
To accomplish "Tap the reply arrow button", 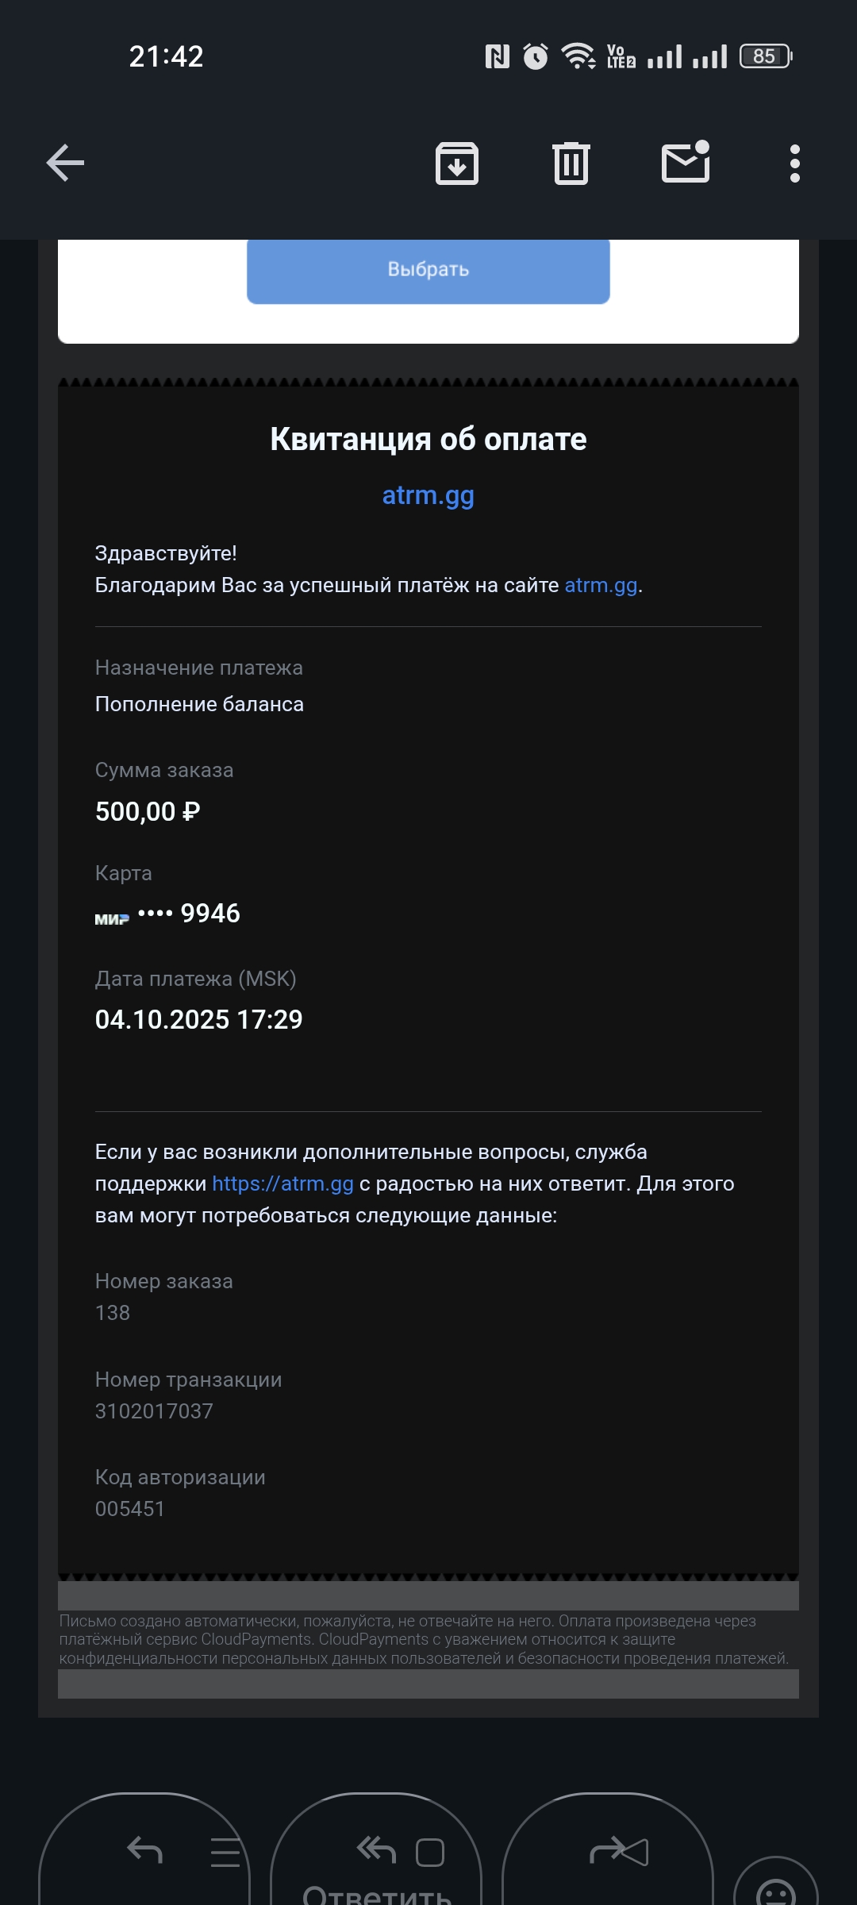I will [144, 1851].
